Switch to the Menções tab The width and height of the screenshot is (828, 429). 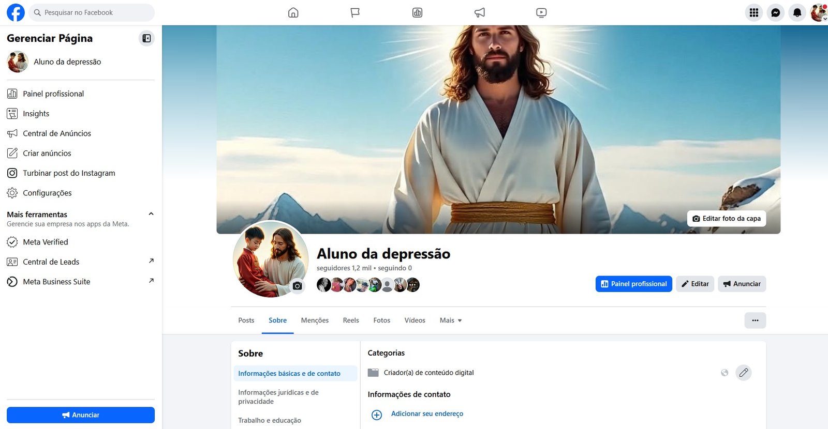click(x=315, y=320)
